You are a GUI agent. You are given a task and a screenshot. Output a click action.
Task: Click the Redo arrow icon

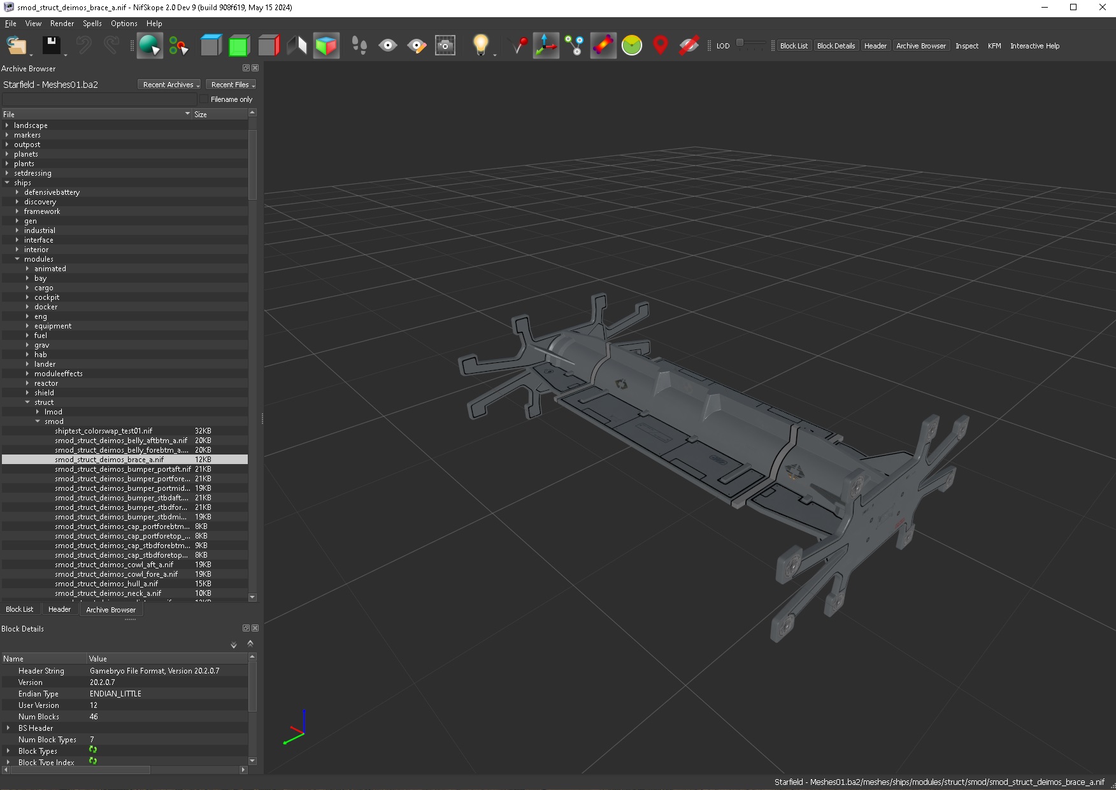111,45
